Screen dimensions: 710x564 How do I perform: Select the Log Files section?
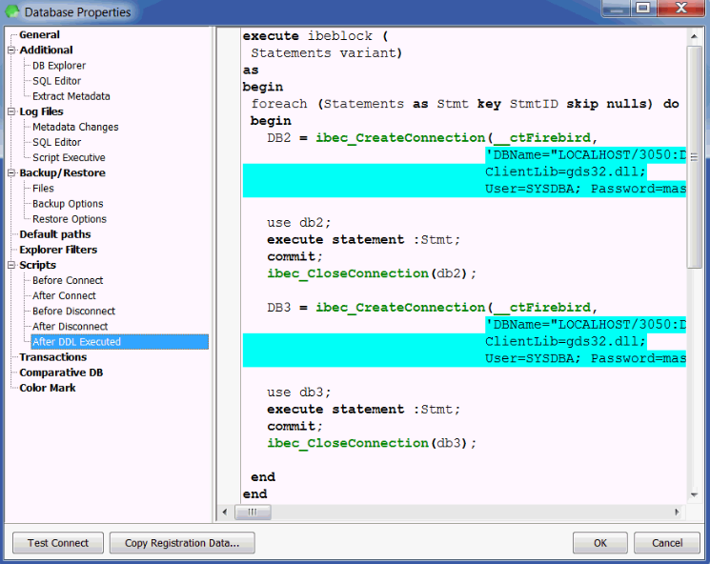click(x=41, y=111)
